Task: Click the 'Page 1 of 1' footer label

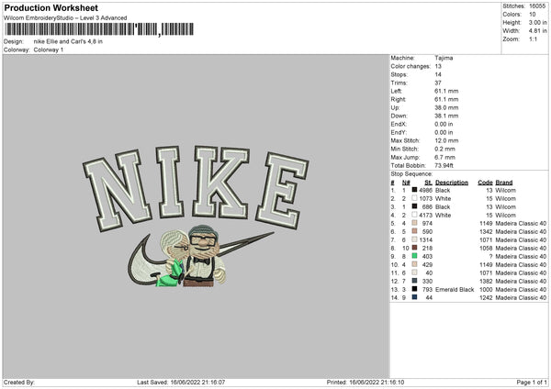Action: click(x=532, y=382)
